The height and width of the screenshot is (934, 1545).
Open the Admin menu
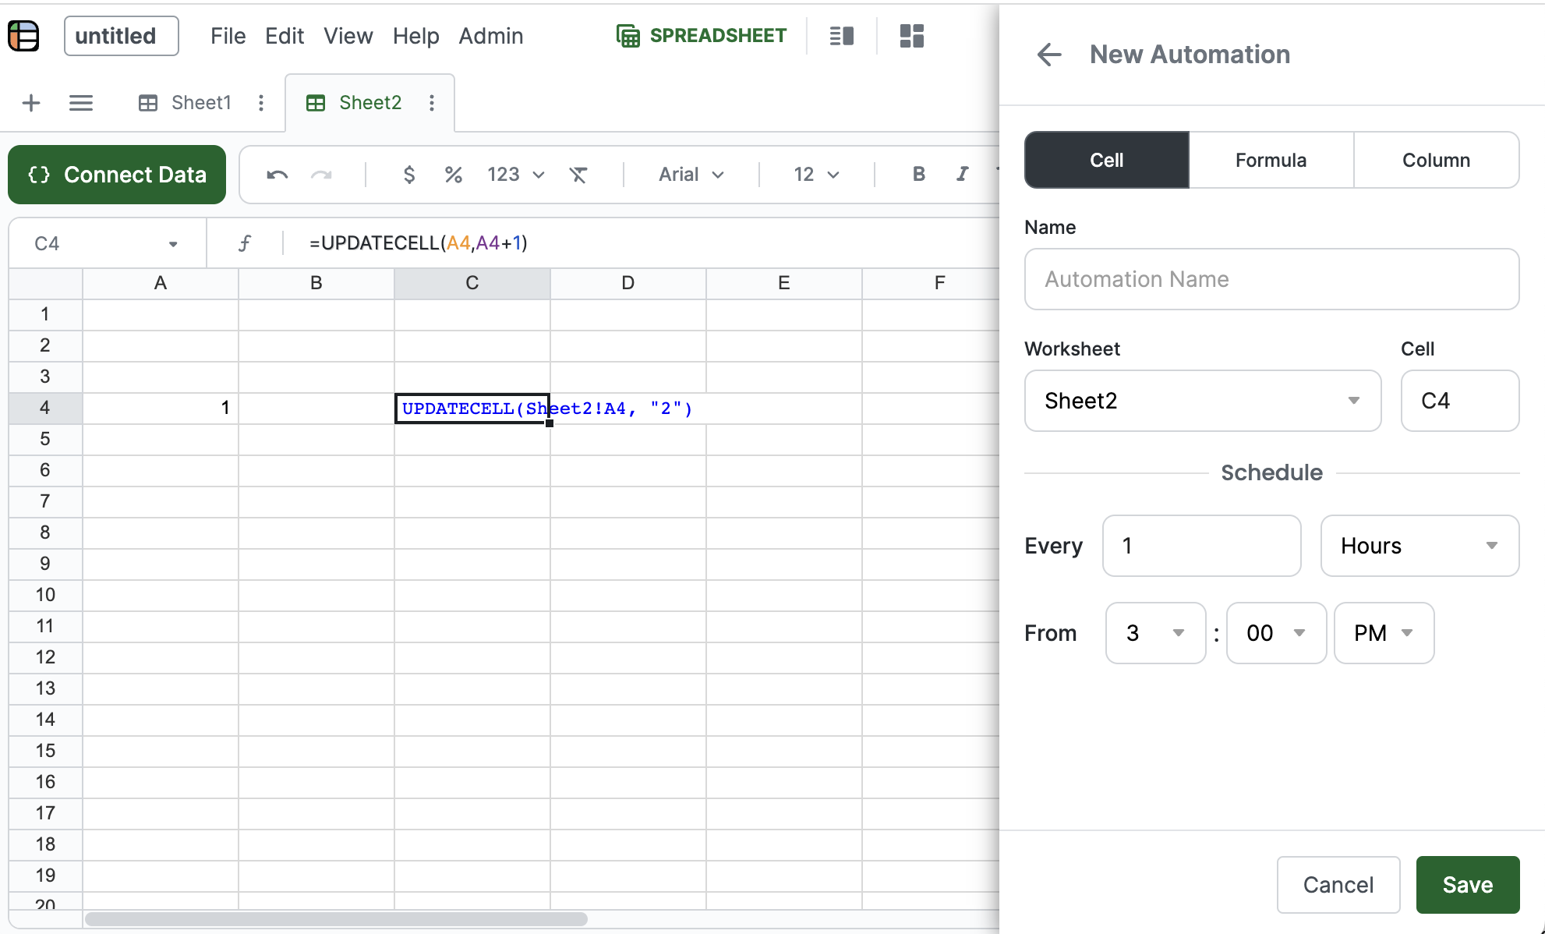coord(490,36)
